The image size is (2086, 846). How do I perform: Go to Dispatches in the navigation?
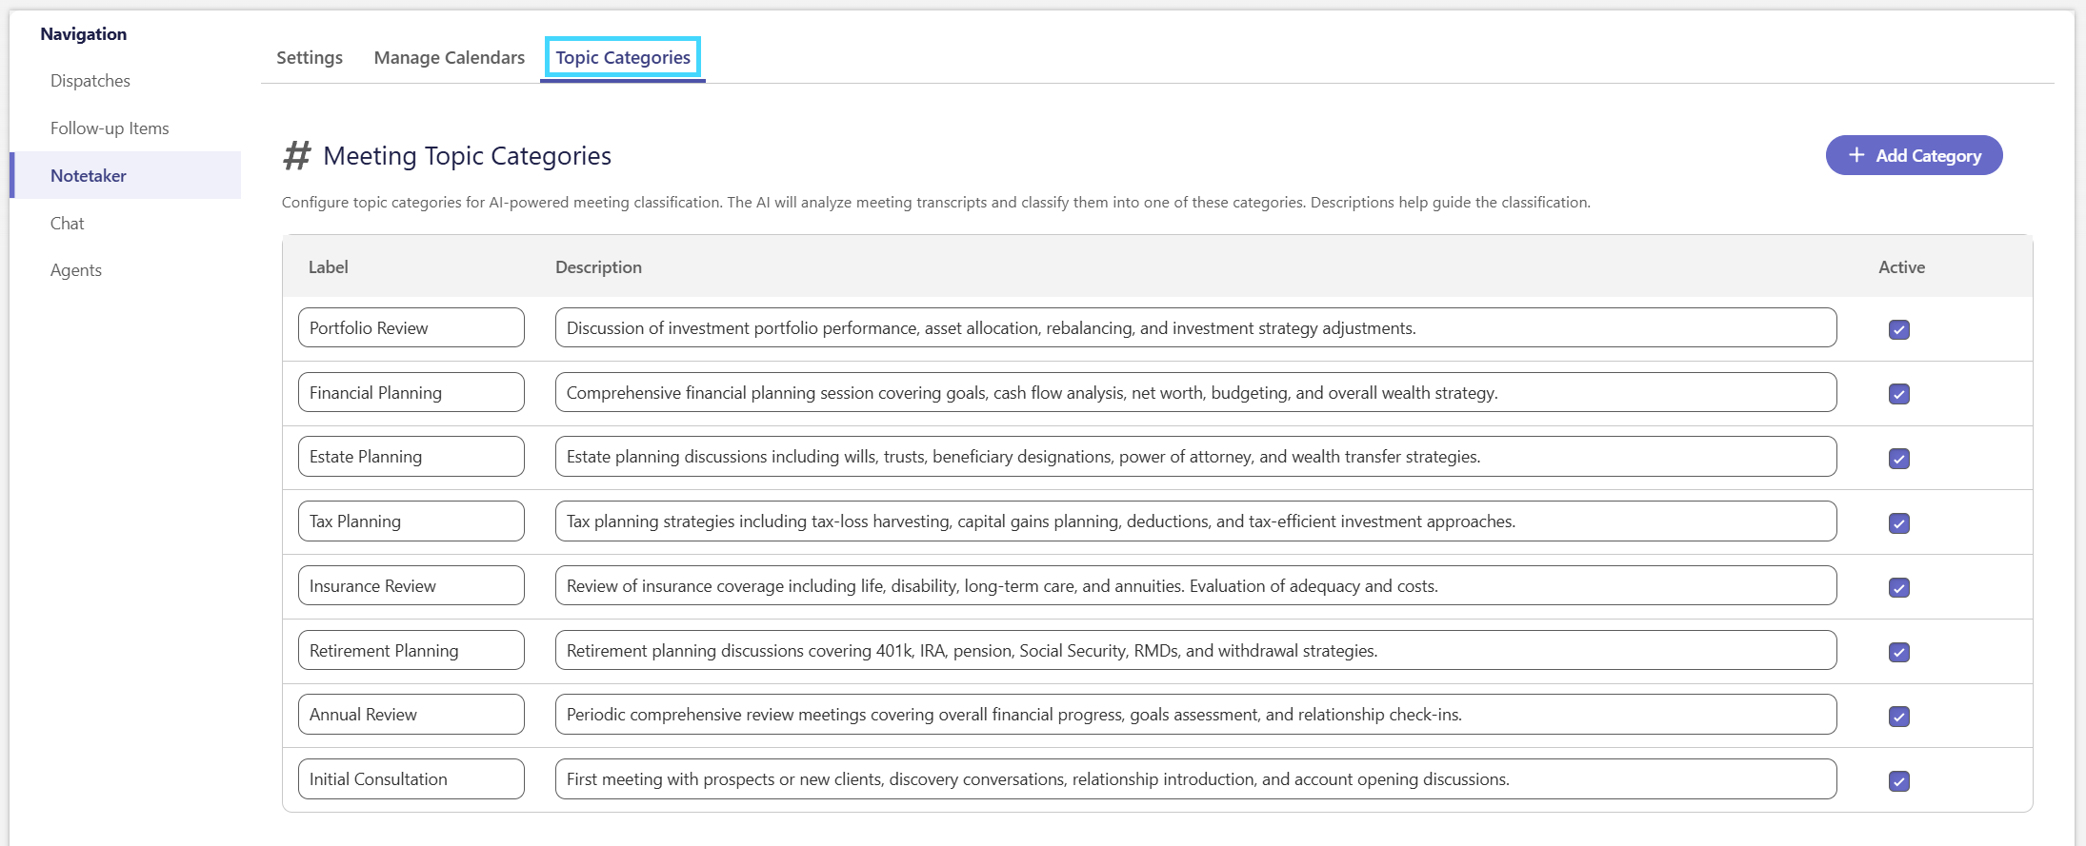pos(90,81)
